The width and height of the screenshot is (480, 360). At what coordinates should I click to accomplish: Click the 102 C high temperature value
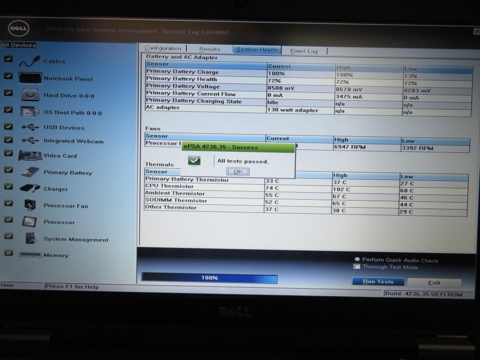[x=342, y=189]
